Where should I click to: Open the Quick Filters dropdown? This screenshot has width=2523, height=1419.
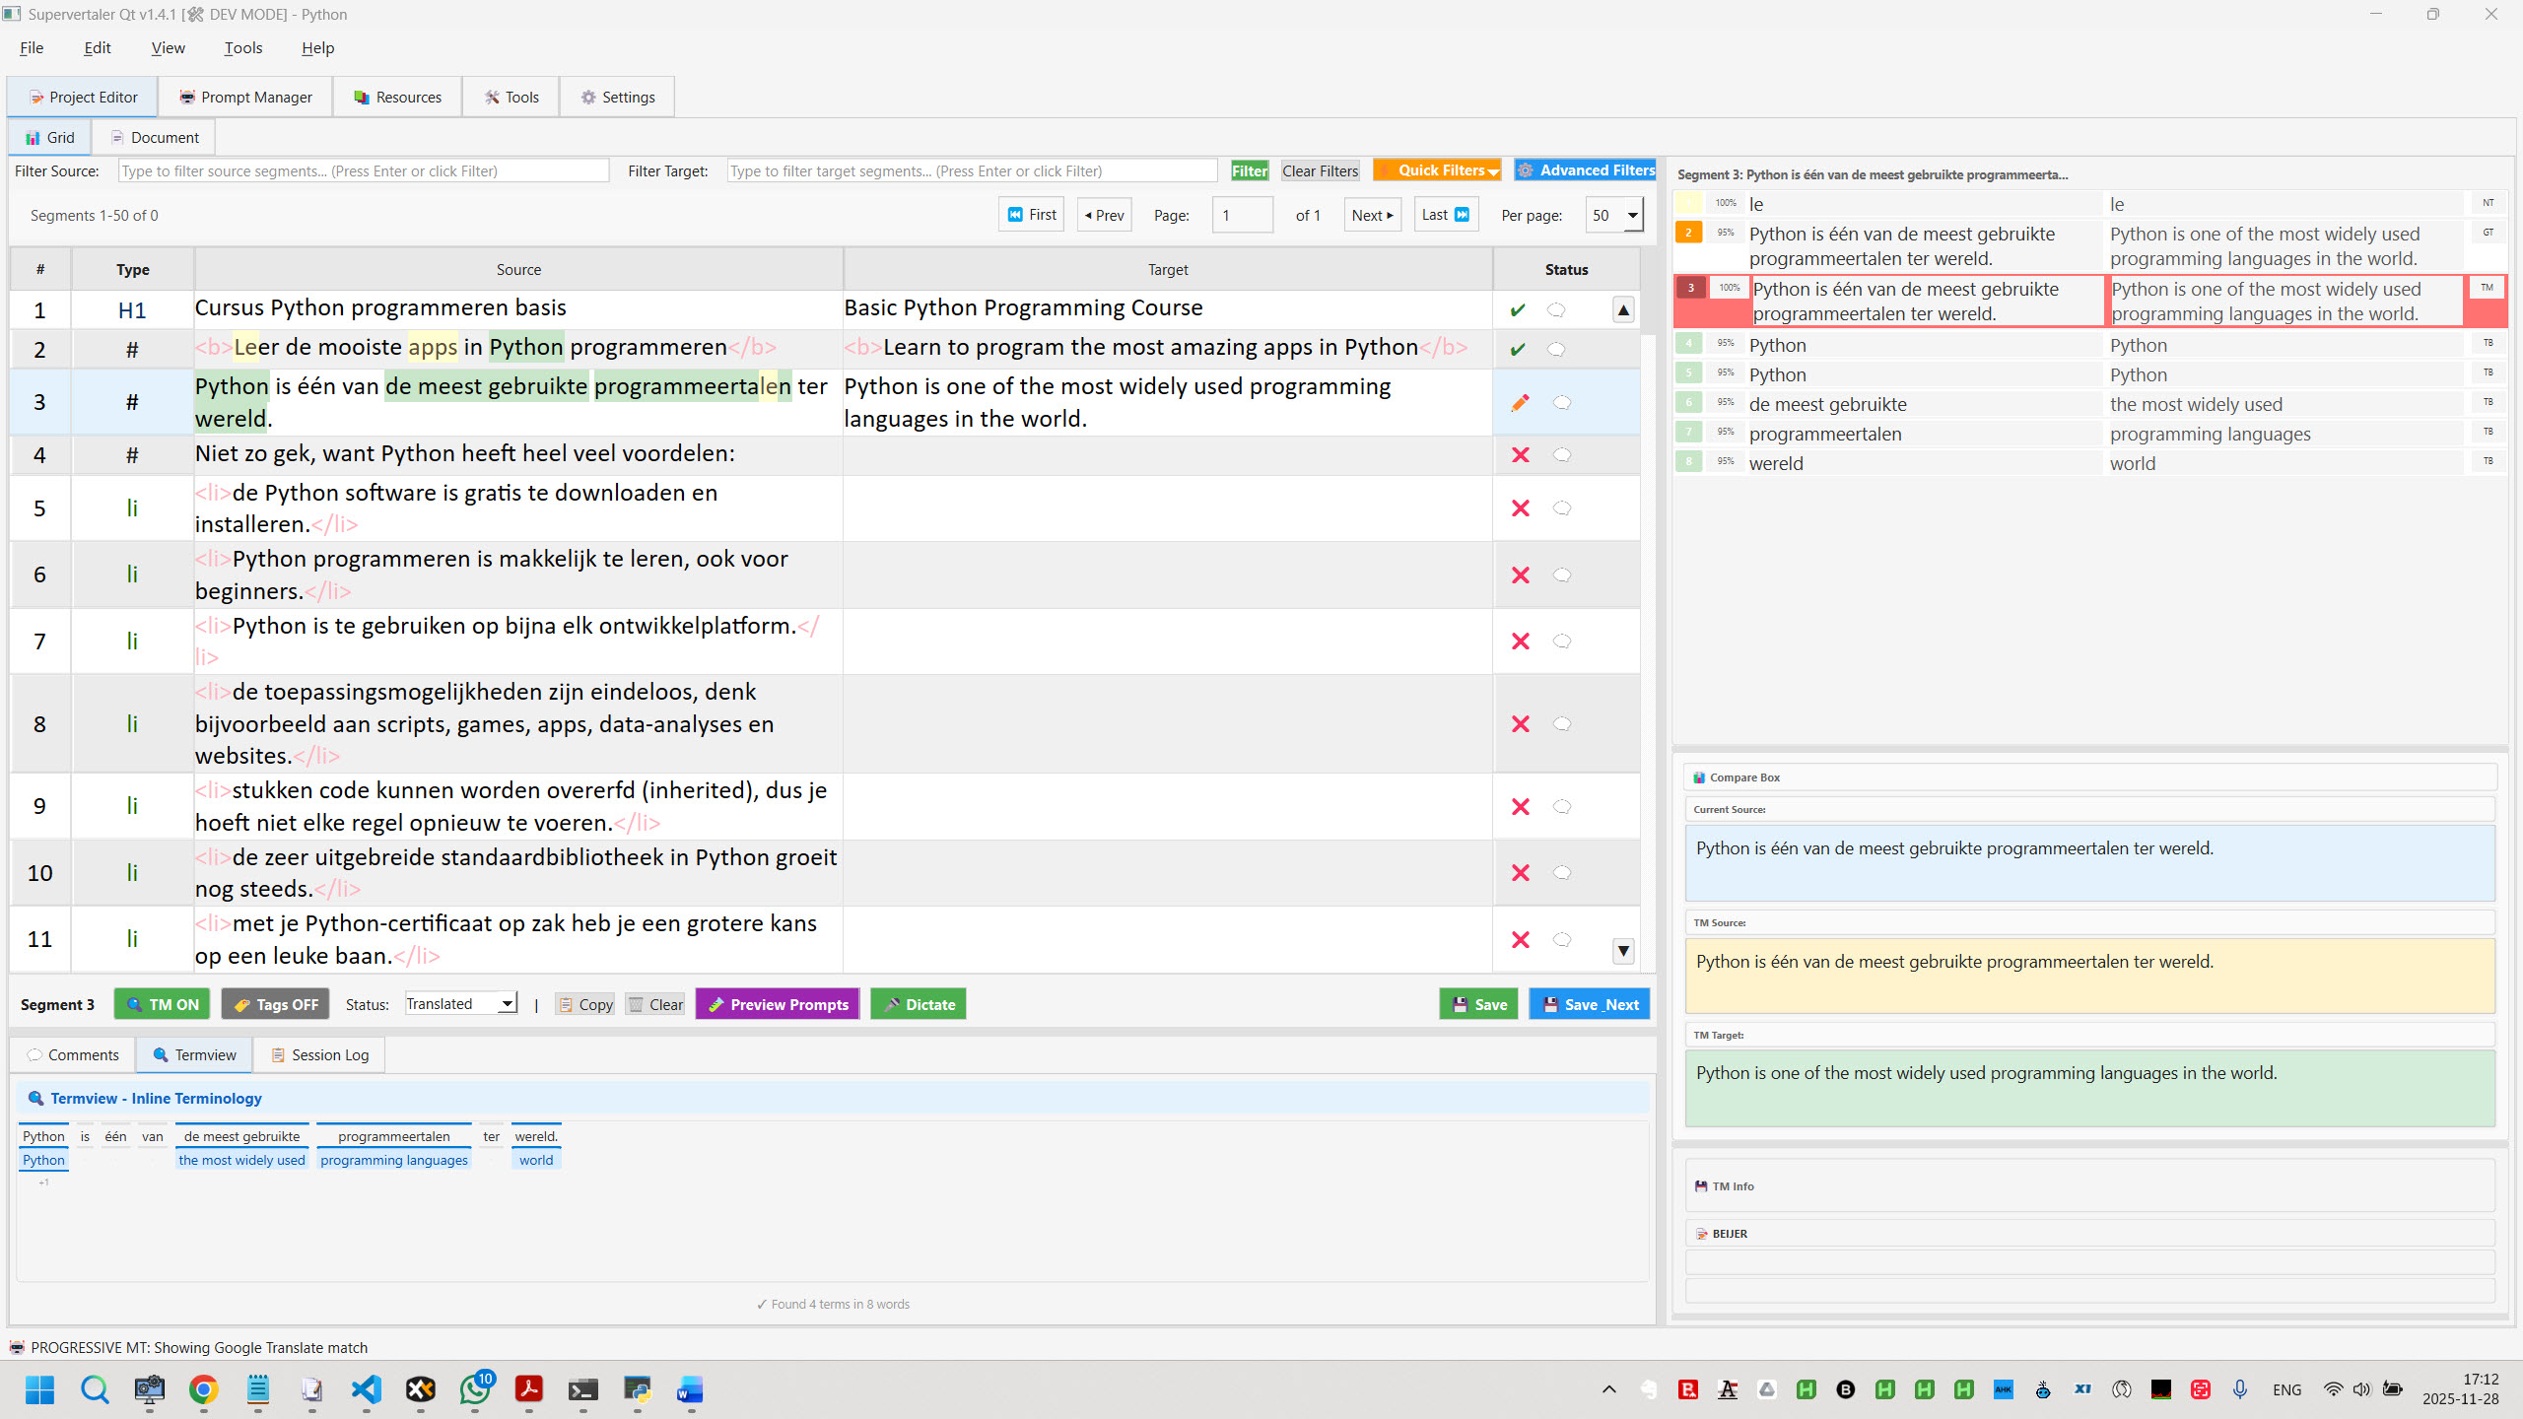pos(1437,170)
